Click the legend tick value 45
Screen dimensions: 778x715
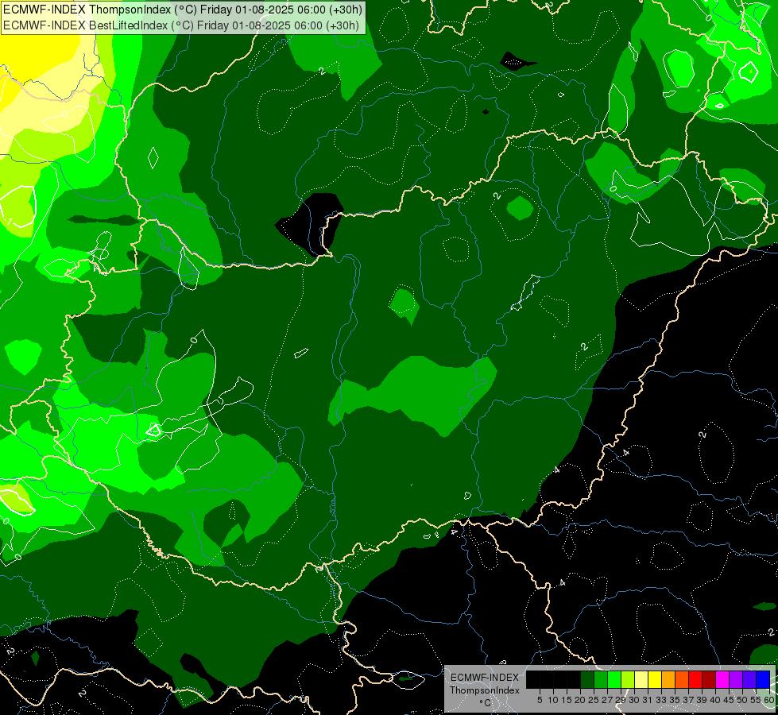[729, 700]
